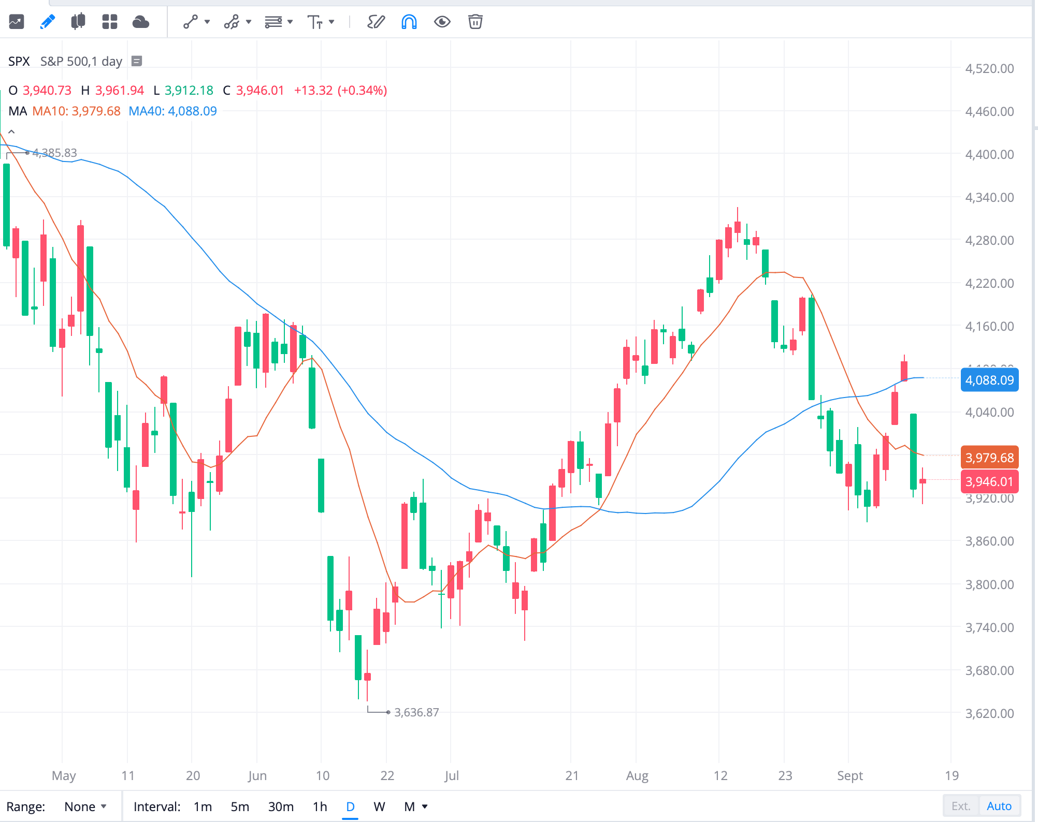Screen dimensions: 1038x822
Task: Select the trend line drawing tool
Action: click(191, 22)
